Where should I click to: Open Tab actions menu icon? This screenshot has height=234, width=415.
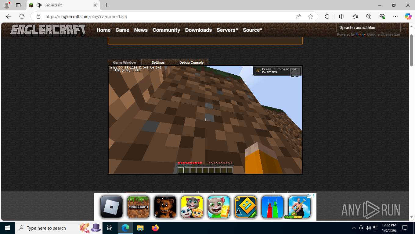(x=18, y=5)
